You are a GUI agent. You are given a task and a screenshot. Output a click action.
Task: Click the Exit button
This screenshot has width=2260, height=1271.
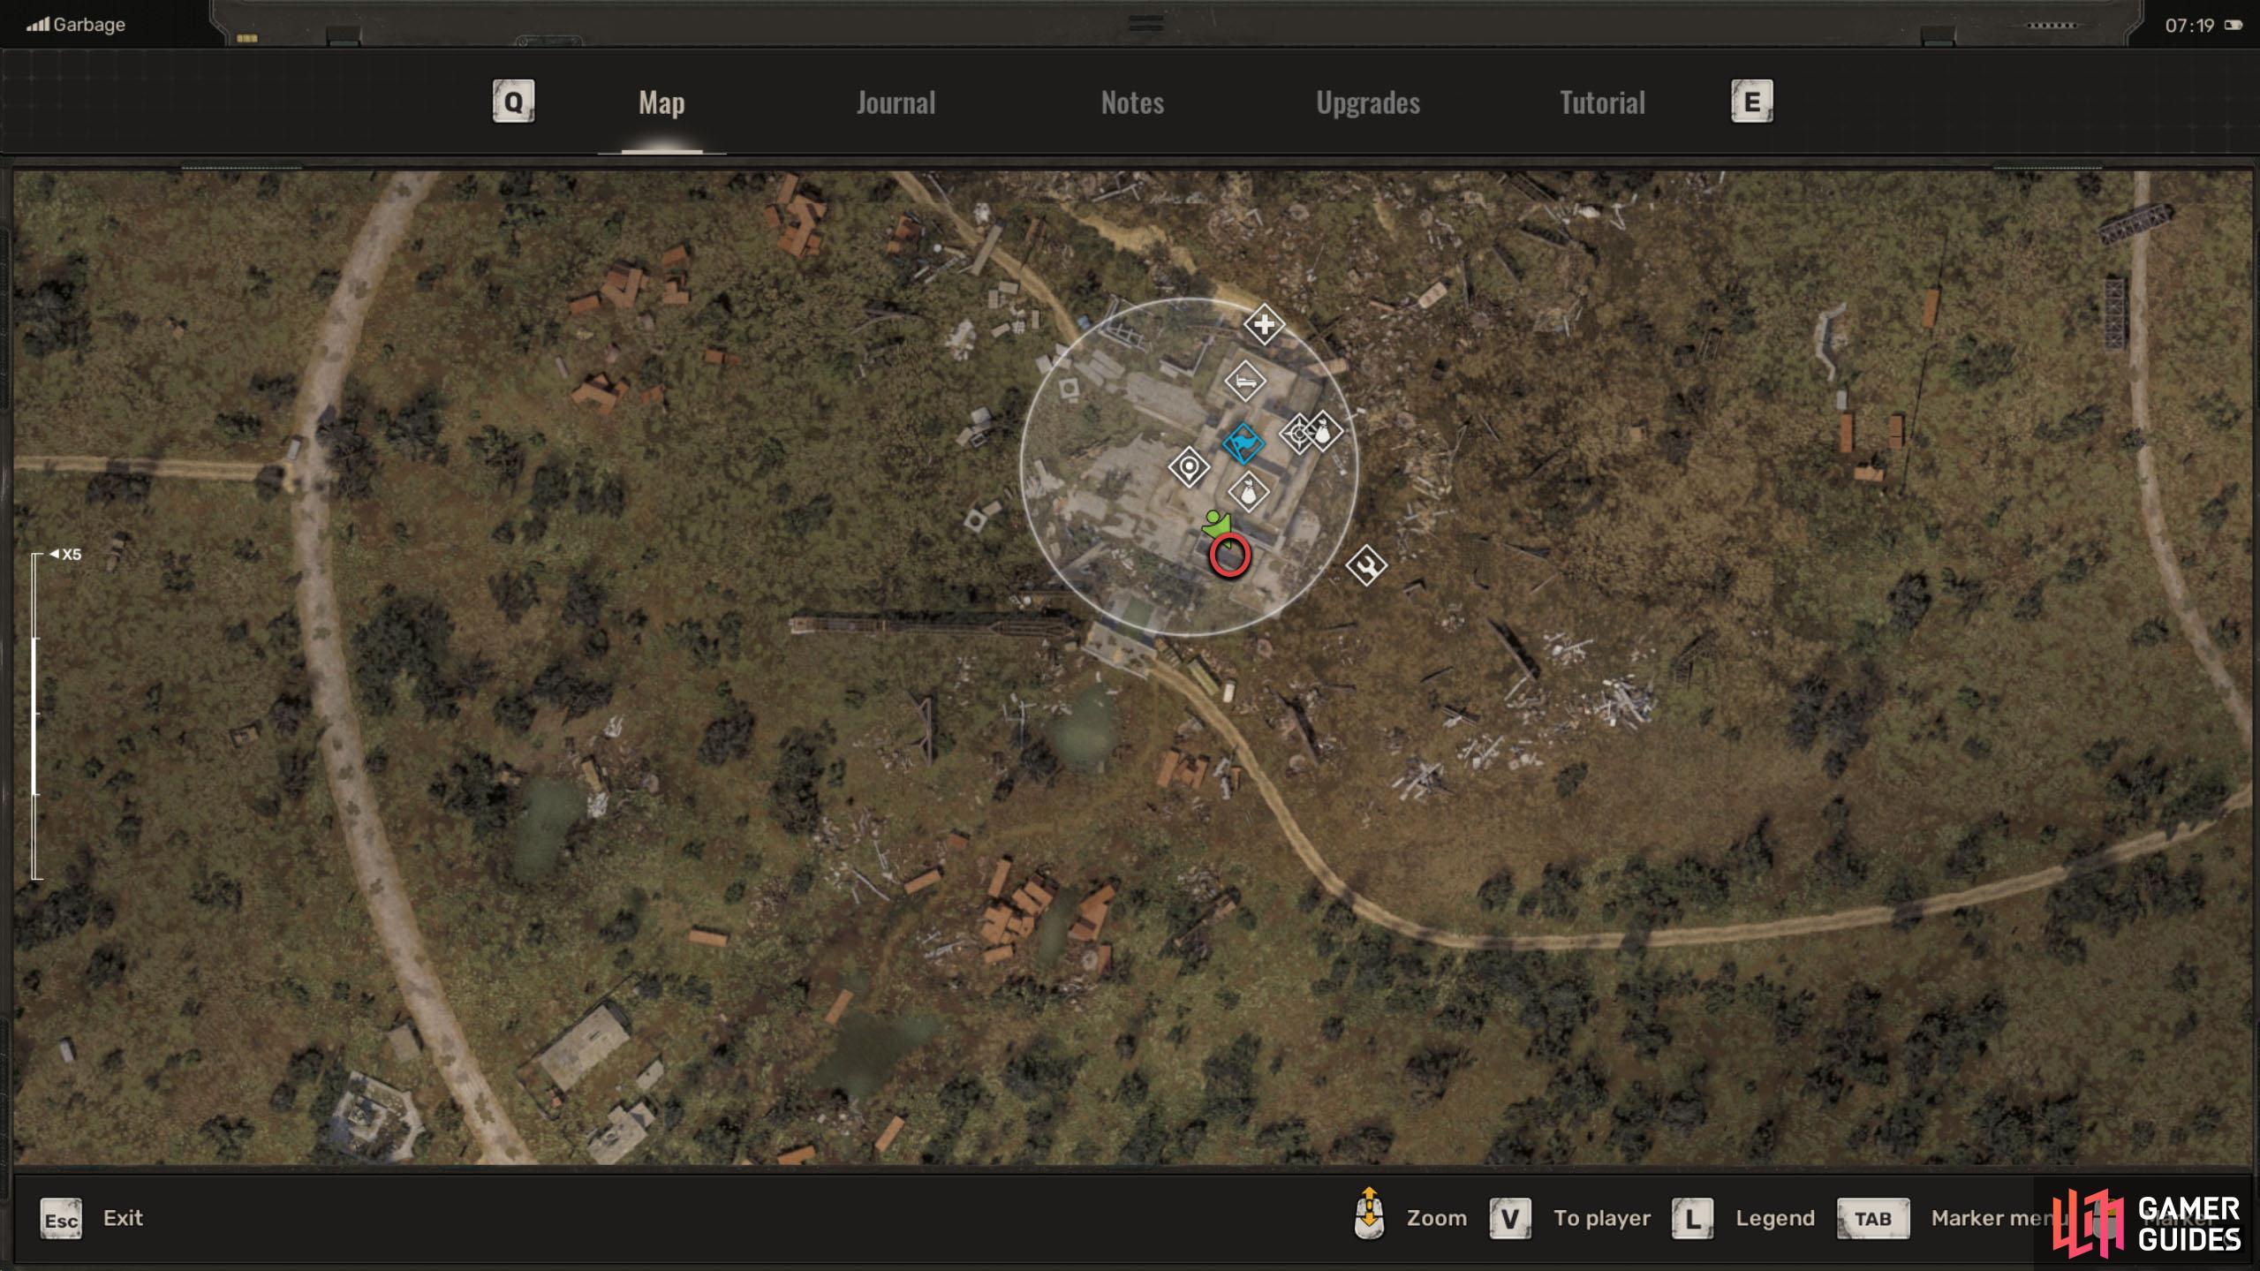[x=123, y=1218]
